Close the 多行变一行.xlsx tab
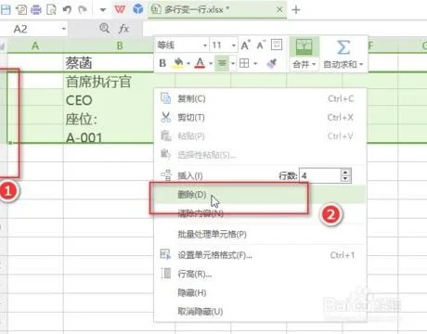 coord(279,10)
